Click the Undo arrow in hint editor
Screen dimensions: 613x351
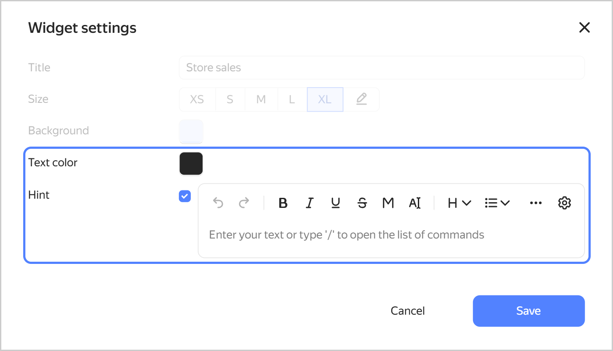click(x=218, y=203)
